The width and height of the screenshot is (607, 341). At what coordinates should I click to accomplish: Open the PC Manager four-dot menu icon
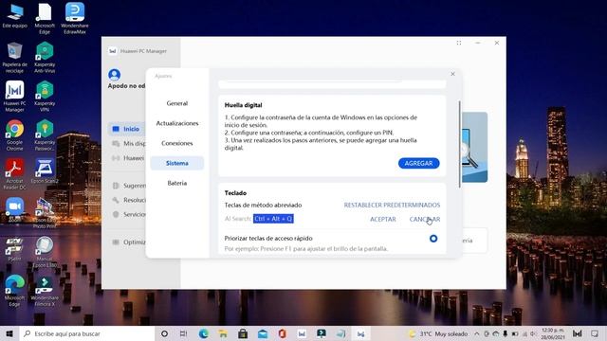(x=459, y=43)
